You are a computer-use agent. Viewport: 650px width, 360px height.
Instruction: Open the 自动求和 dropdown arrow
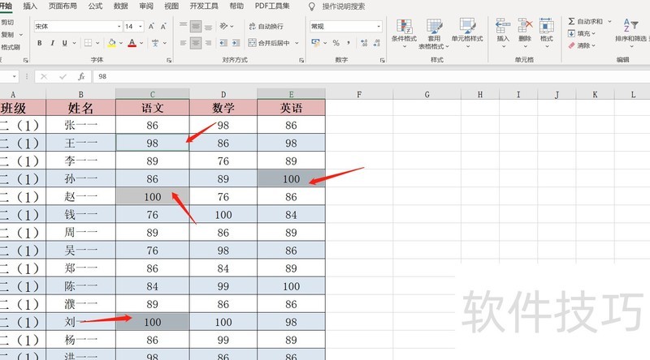click(609, 22)
